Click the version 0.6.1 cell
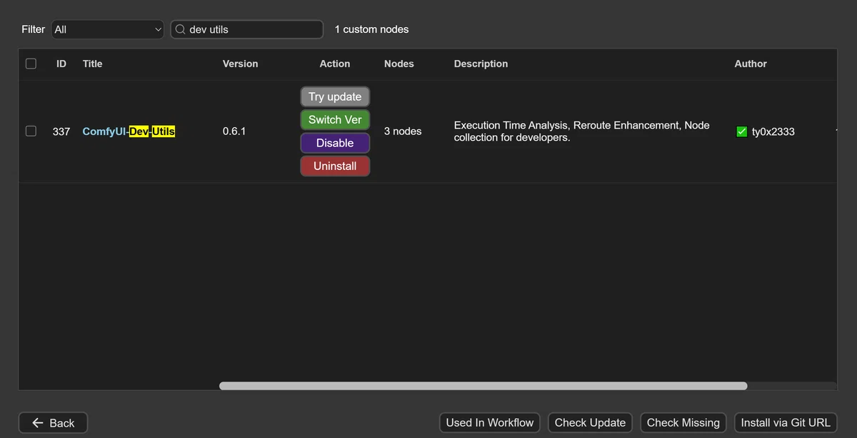This screenshot has width=857, height=438. (x=234, y=131)
